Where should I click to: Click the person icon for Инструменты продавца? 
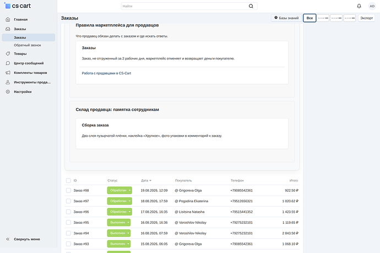[x=8, y=82]
